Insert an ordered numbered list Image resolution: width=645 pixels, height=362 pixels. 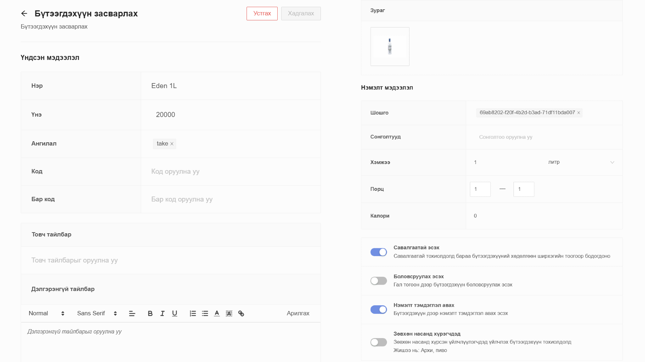point(193,313)
